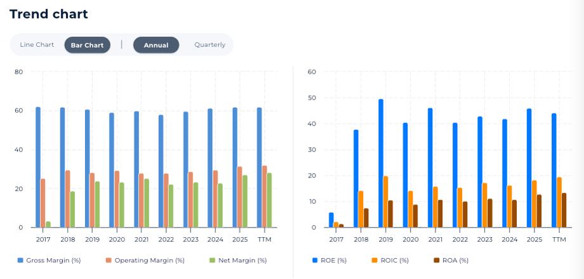
Task: Toggle the ROA (%) legend entry
Action: point(451,261)
